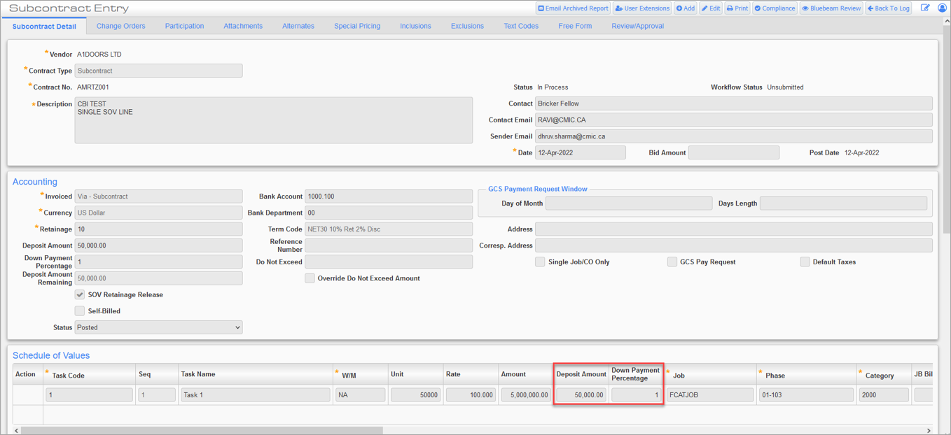Go to the Special Pricing tab
This screenshot has height=435, width=951.
tap(357, 26)
